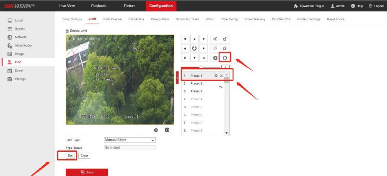Switch to the Privacy Mask tab
Image resolution: width=387 pixels, height=176 pixels.
pyautogui.click(x=160, y=19)
